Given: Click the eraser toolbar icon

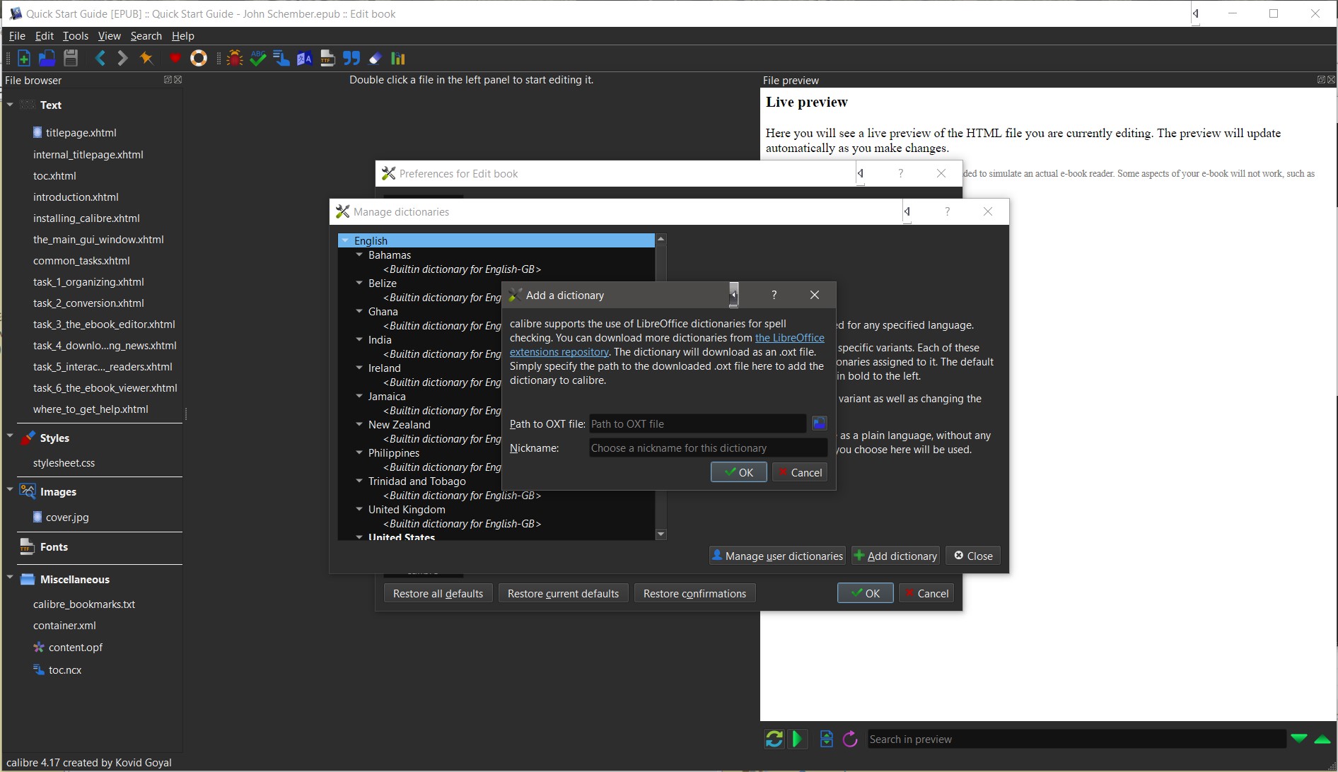Looking at the screenshot, I should pyautogui.click(x=376, y=59).
